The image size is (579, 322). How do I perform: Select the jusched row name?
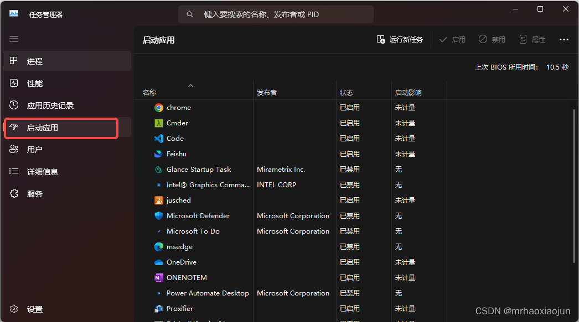(179, 200)
